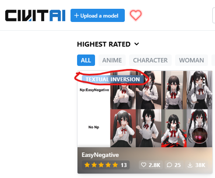Click the partially visible search box at top right
The image size is (215, 178).
click(x=214, y=15)
